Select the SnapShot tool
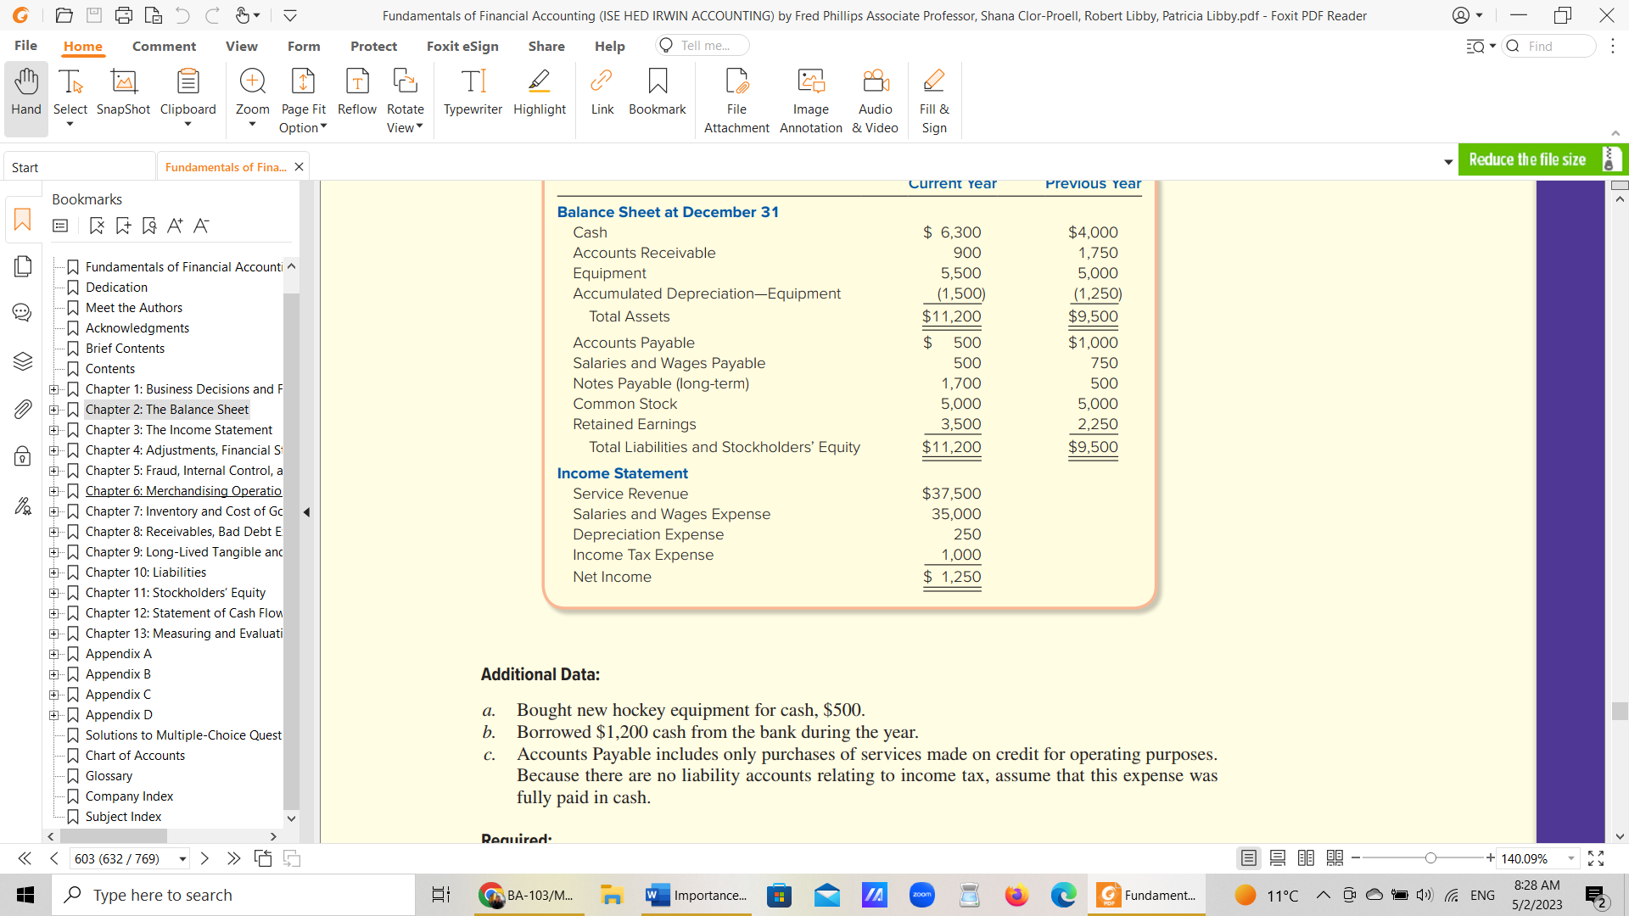Image resolution: width=1629 pixels, height=916 pixels. click(x=122, y=92)
